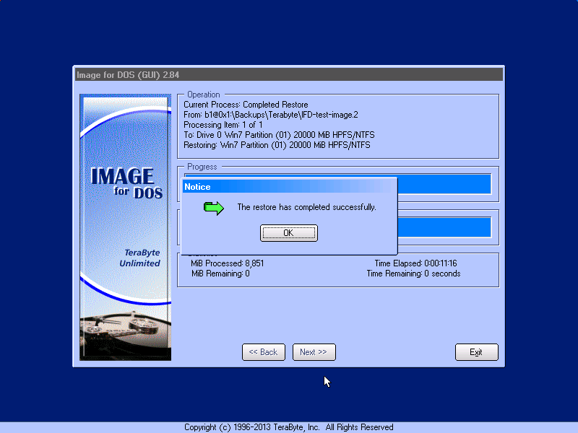This screenshot has height=433, width=578.
Task: Click the << Back button
Action: point(263,352)
